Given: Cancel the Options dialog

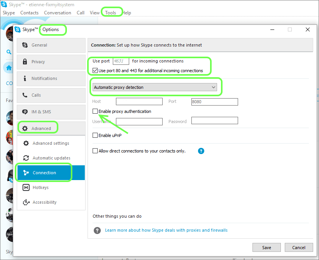Looking at the screenshot, I should (x=299, y=248).
